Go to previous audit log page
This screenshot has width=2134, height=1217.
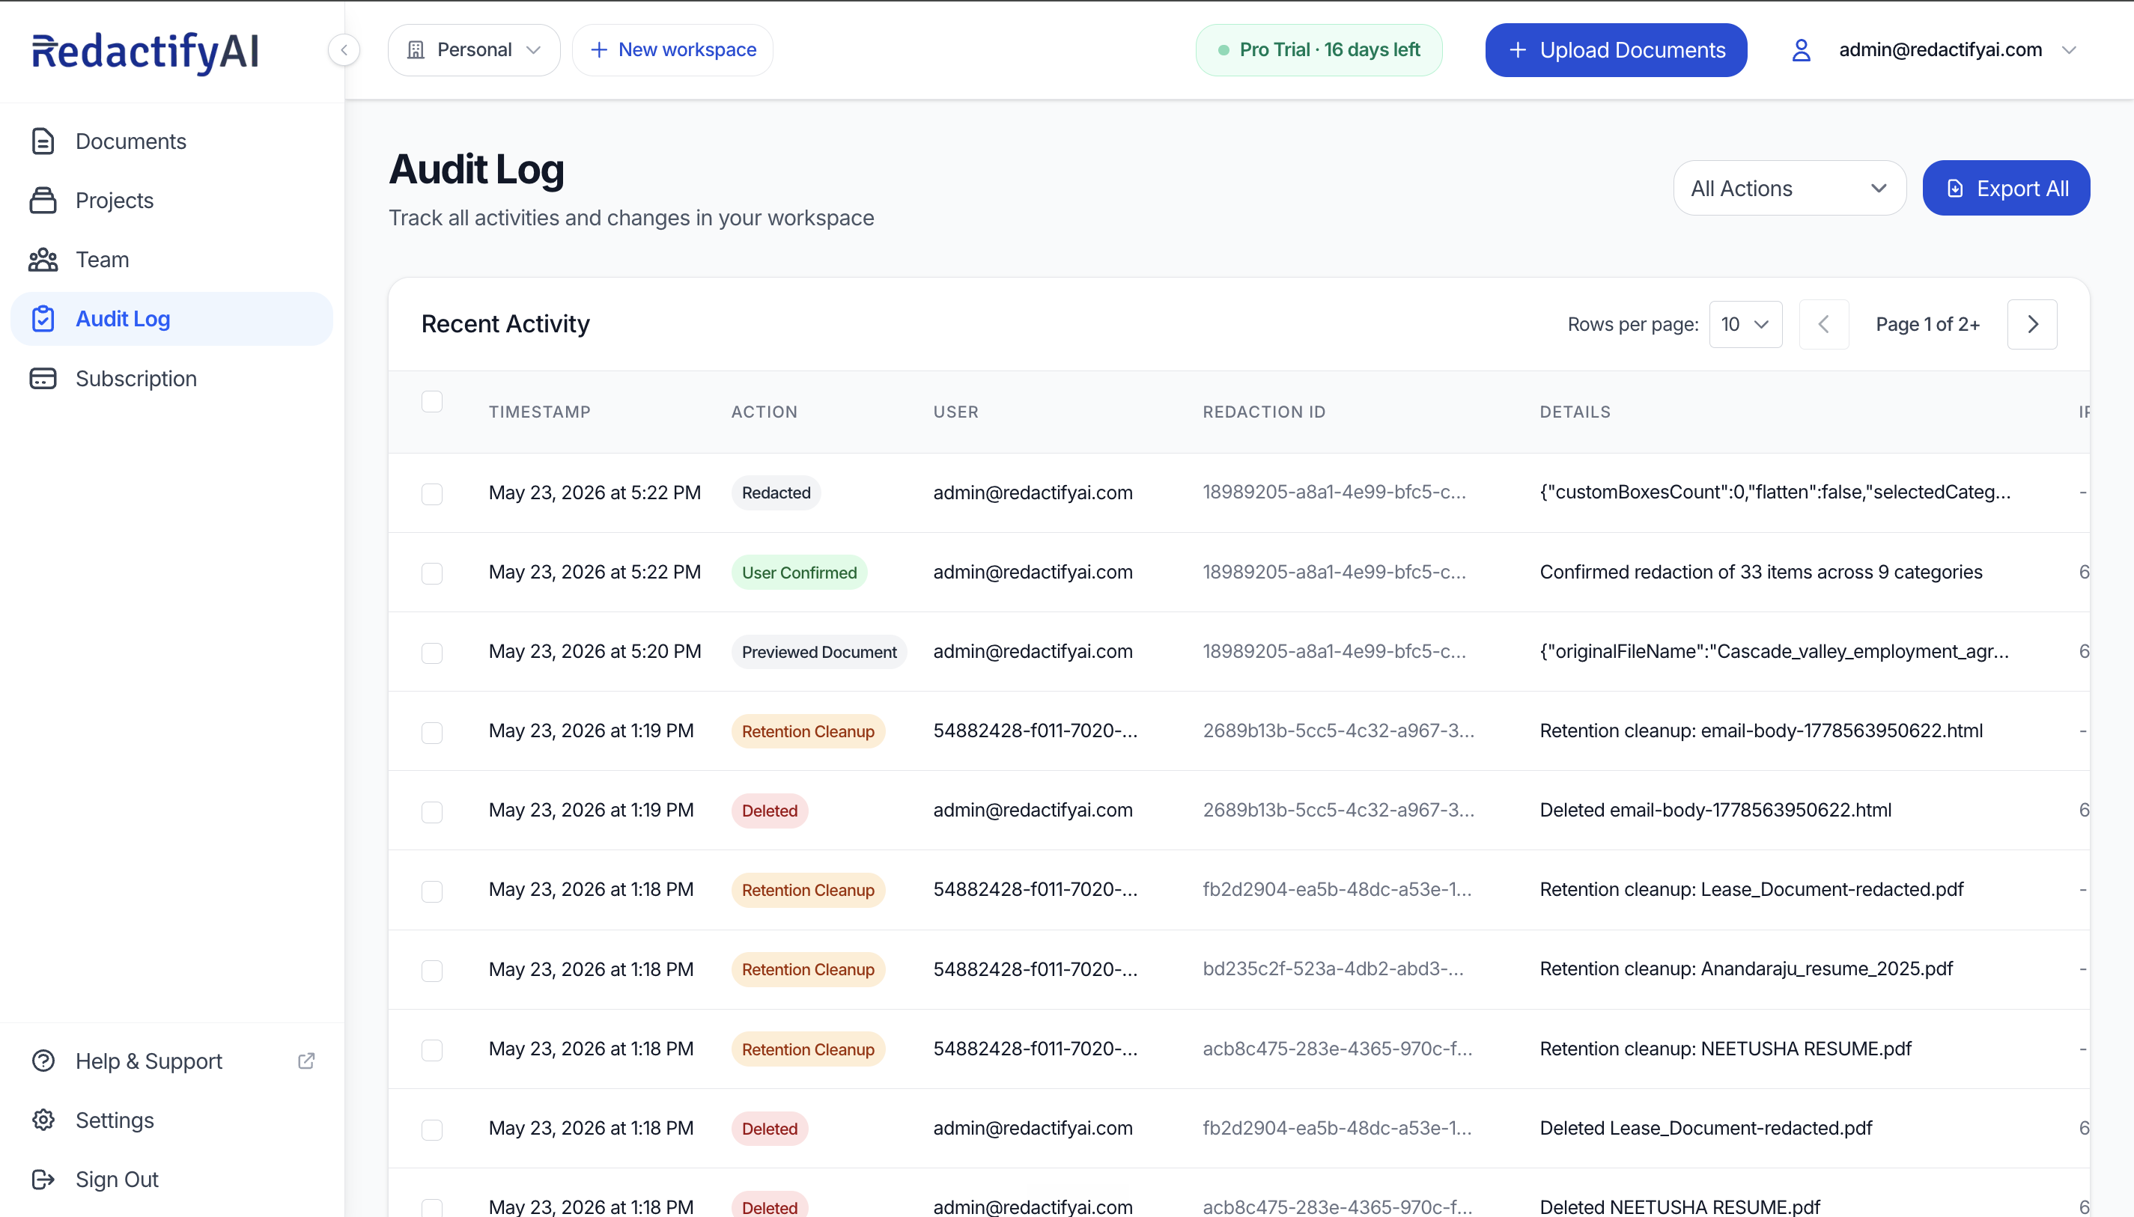click(1824, 324)
